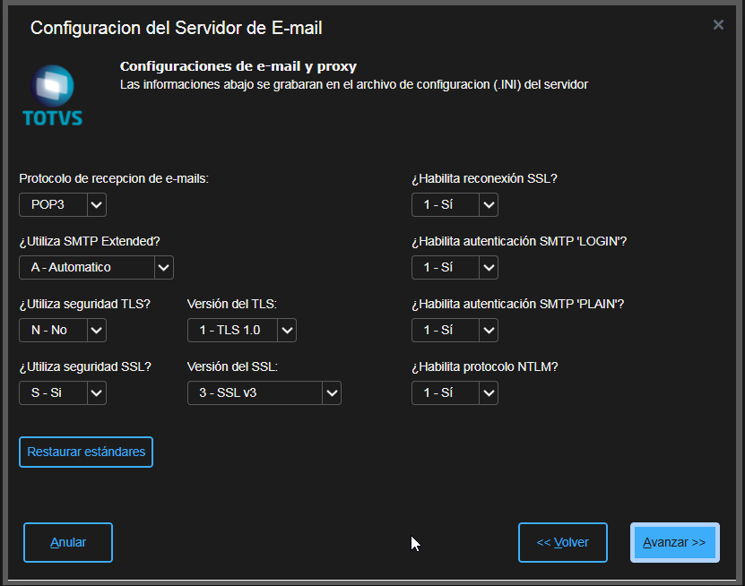Open the SSL security S - Si dropdown

click(63, 392)
